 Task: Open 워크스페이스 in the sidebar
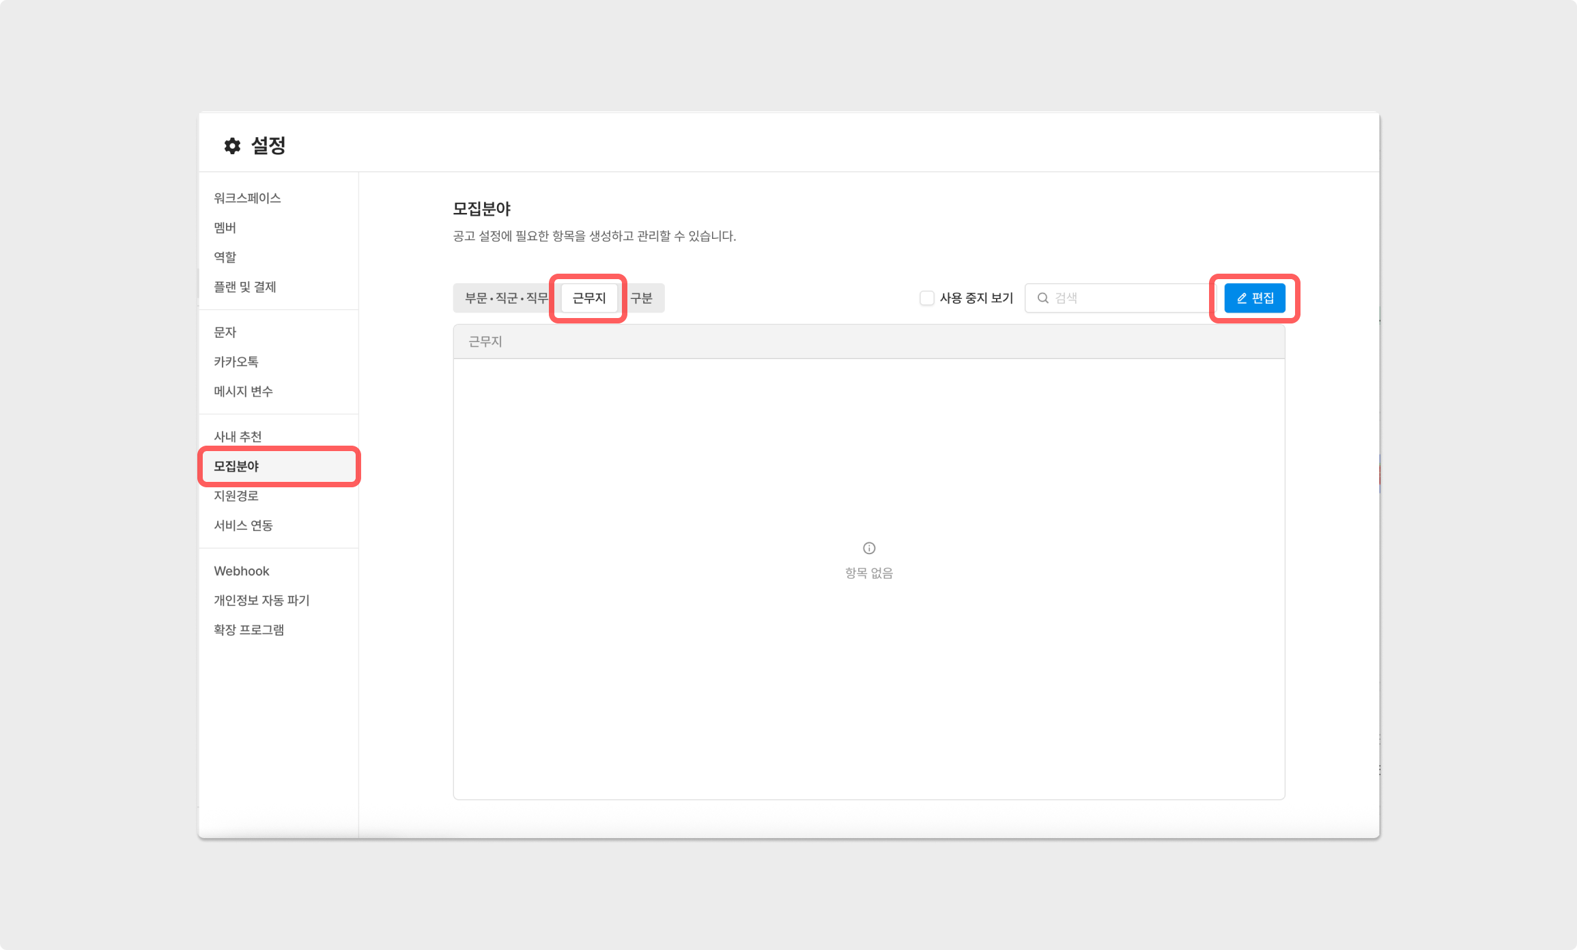click(247, 198)
